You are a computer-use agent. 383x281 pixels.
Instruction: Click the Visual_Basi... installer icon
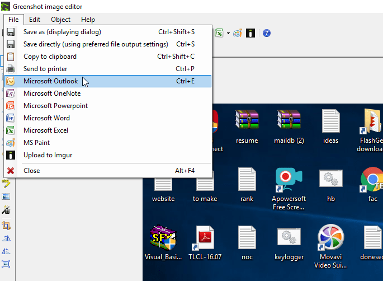pyautogui.click(x=163, y=237)
